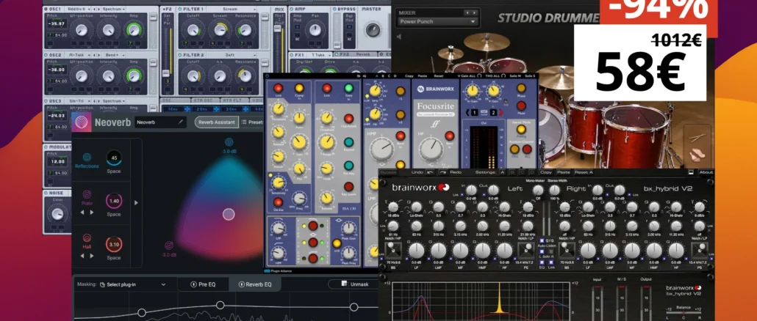
Task: Toggle OSC2 power in the synth
Action: (47, 56)
